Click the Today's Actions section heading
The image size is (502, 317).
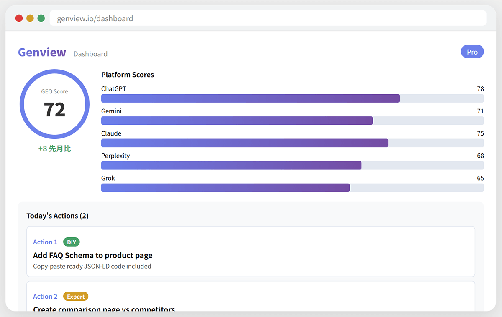tap(57, 216)
